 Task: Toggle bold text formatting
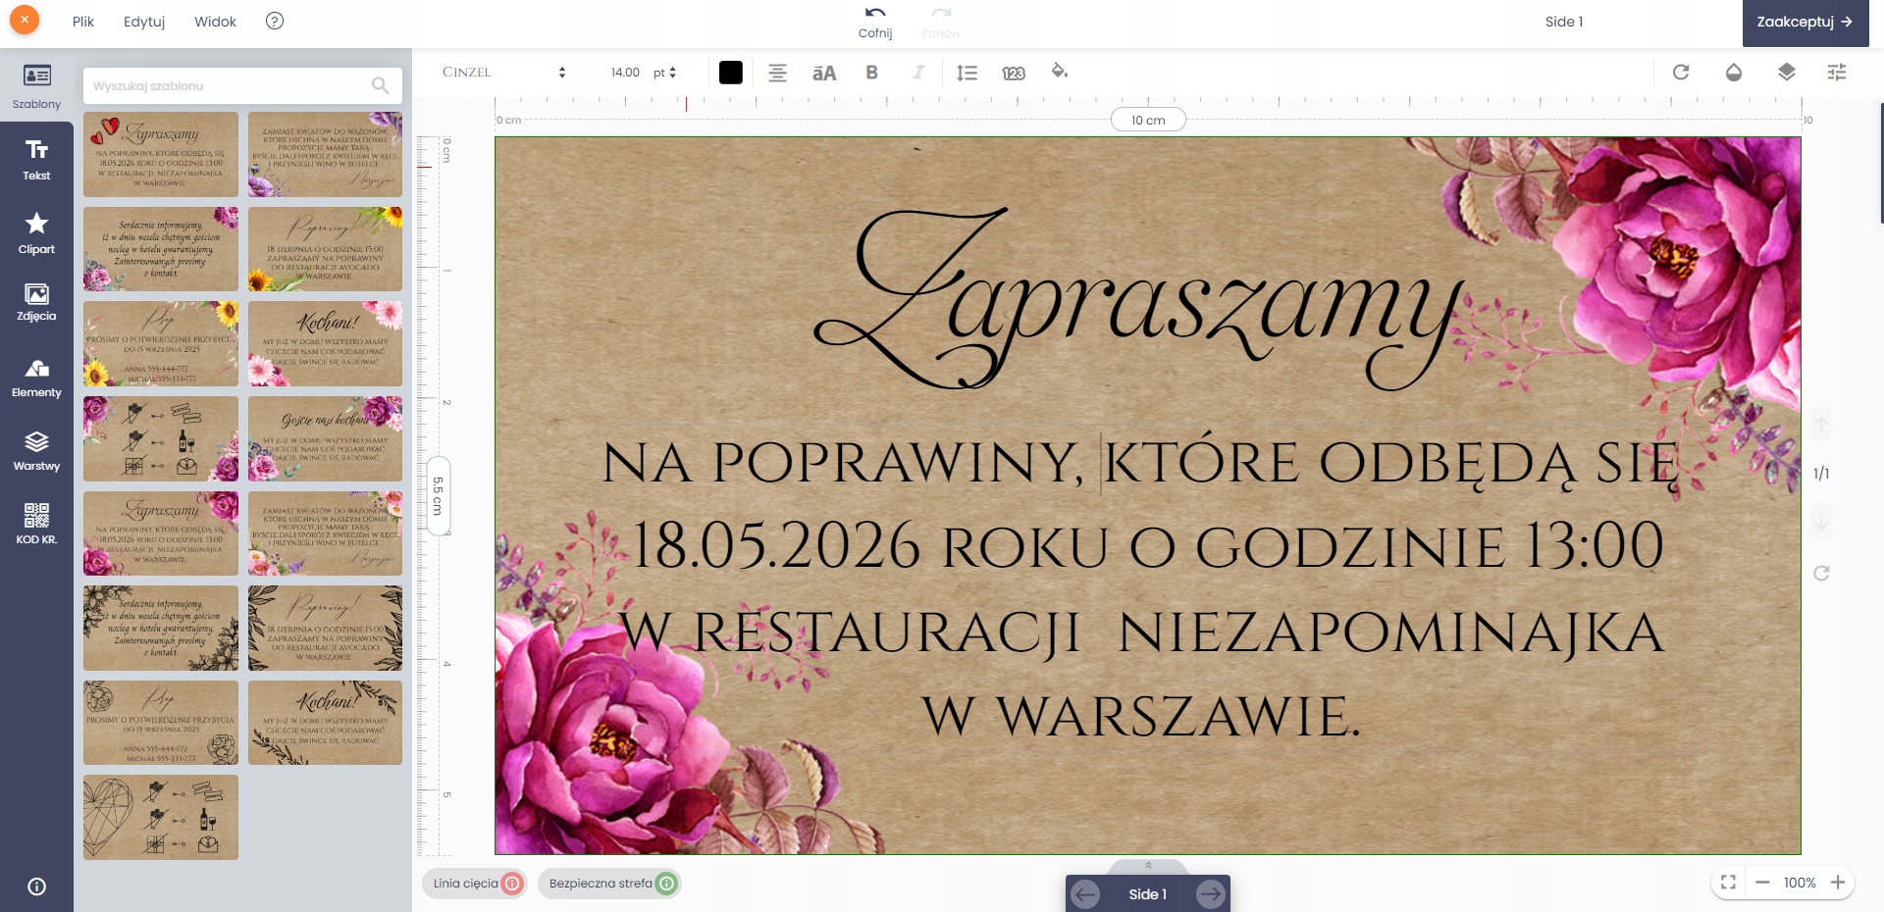(x=871, y=73)
